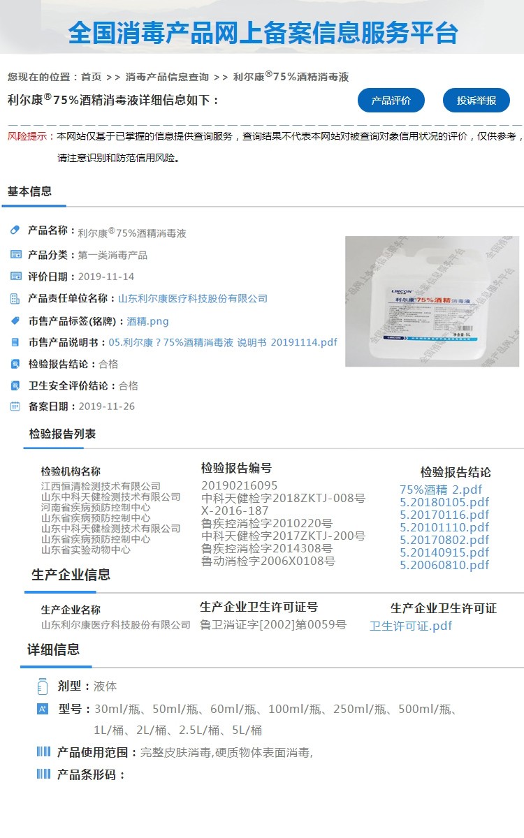Open report 5.20060810.pdf

444,566
